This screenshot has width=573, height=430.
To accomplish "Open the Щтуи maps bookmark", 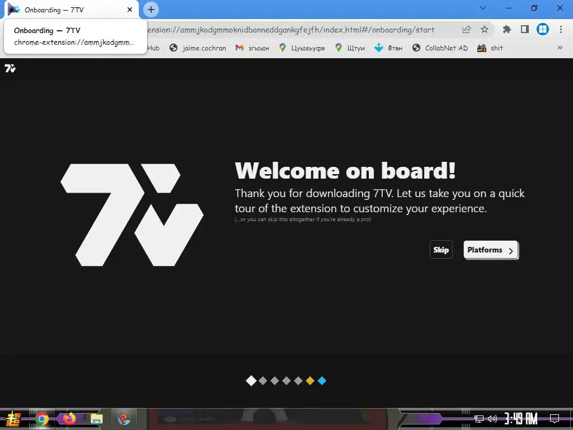I will 350,48.
